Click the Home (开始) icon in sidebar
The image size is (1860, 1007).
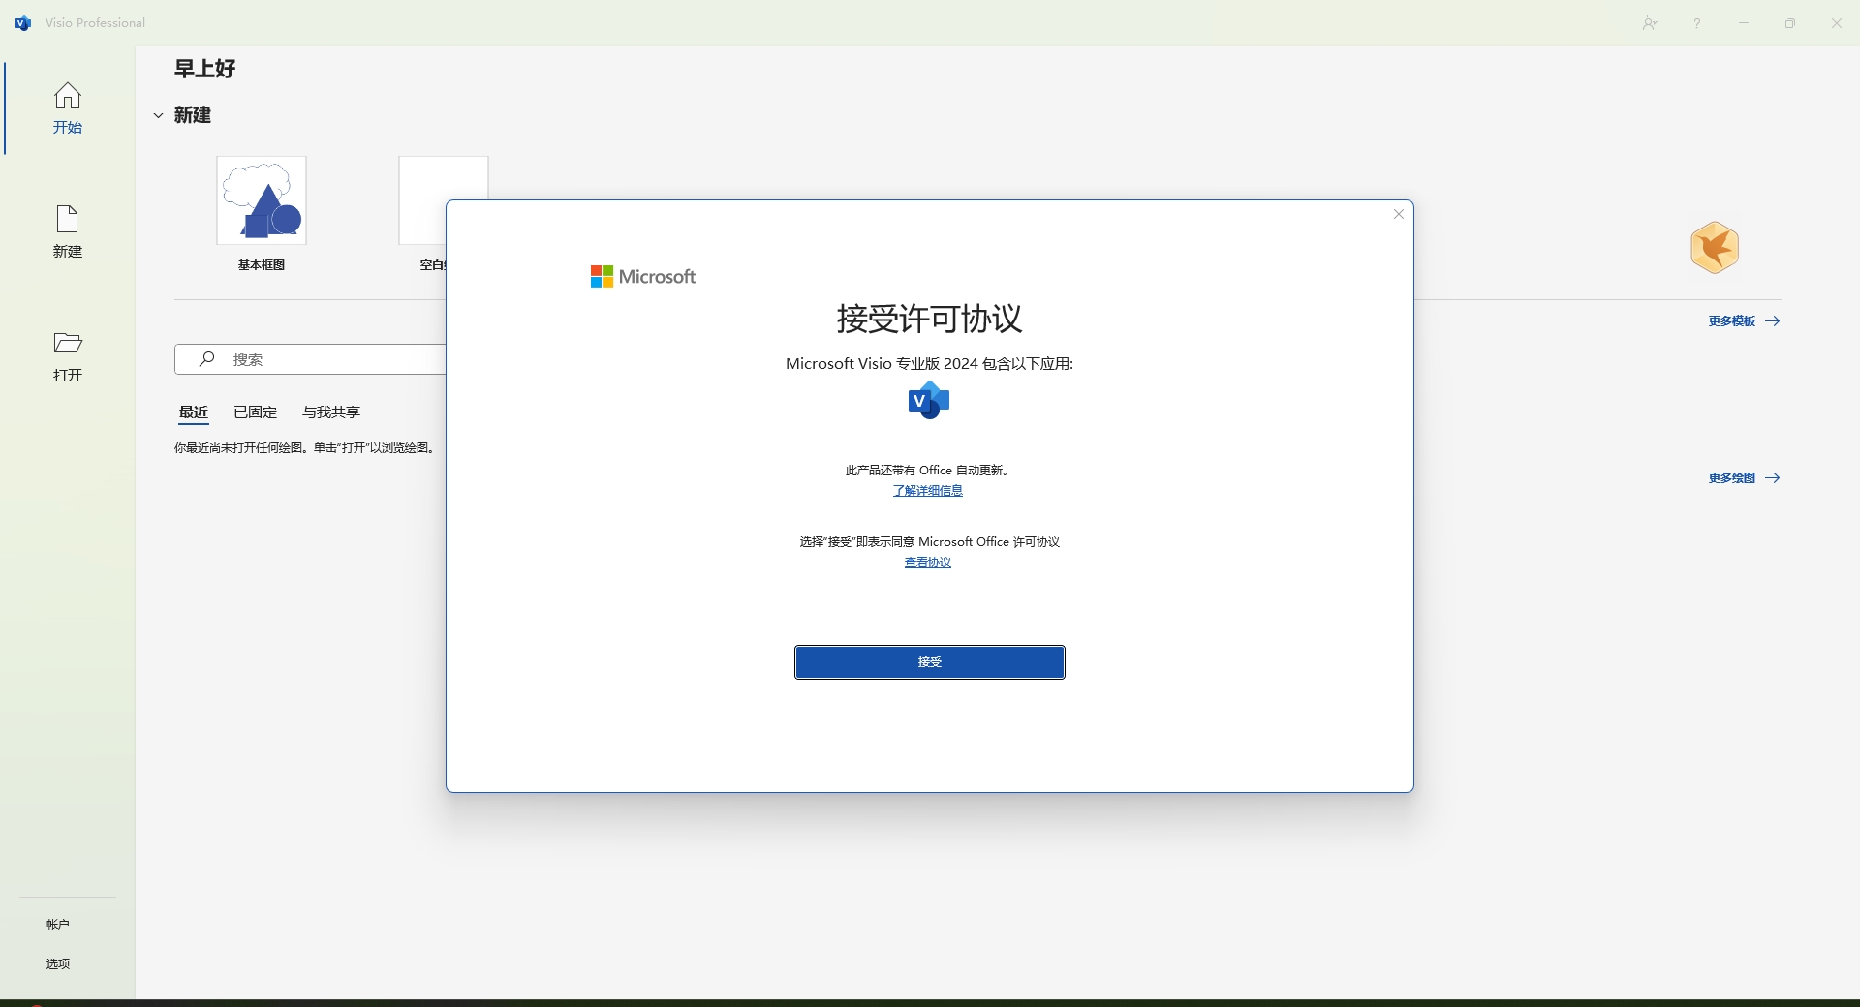(68, 96)
